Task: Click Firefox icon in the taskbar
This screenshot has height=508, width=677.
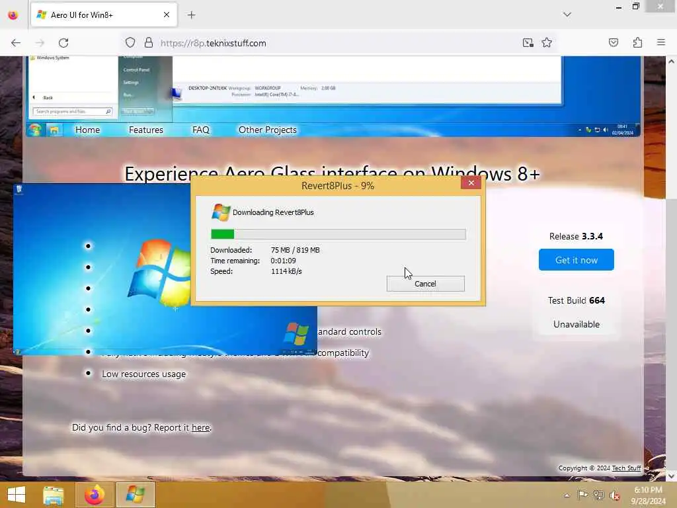Action: 95,495
